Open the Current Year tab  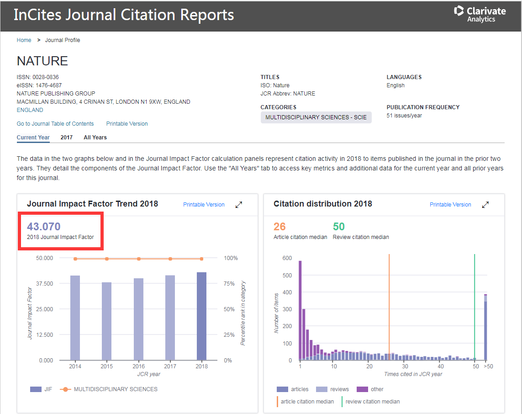click(x=33, y=137)
